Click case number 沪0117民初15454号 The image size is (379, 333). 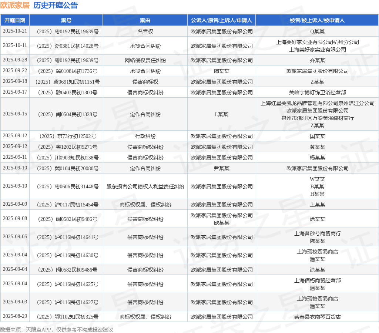point(67,205)
